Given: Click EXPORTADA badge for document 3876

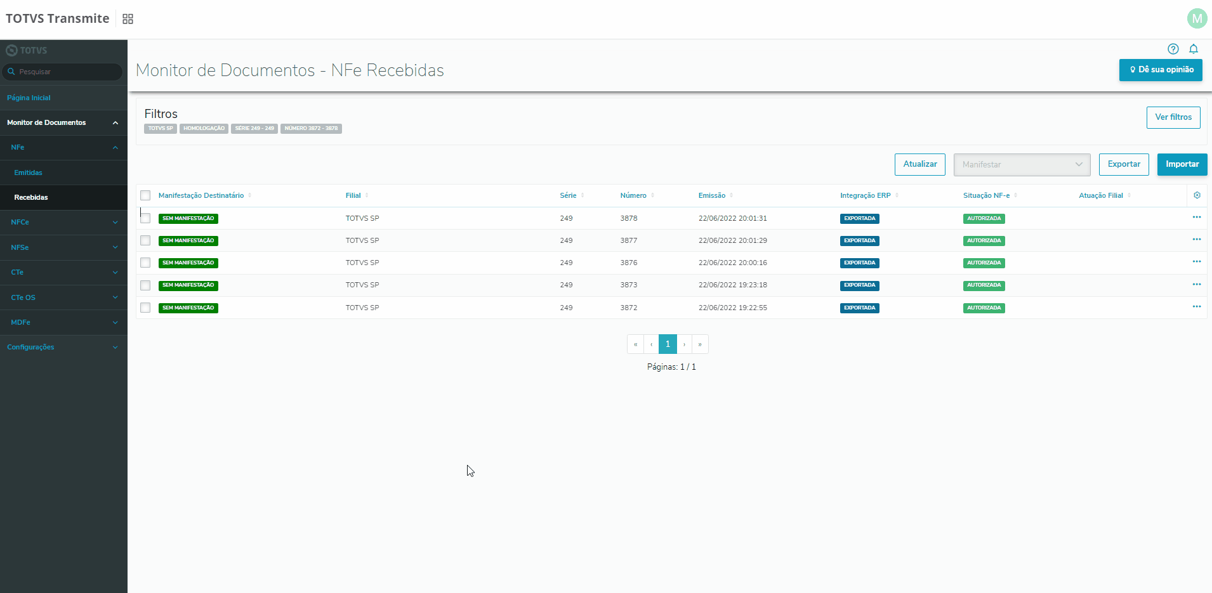Looking at the screenshot, I should (x=860, y=263).
